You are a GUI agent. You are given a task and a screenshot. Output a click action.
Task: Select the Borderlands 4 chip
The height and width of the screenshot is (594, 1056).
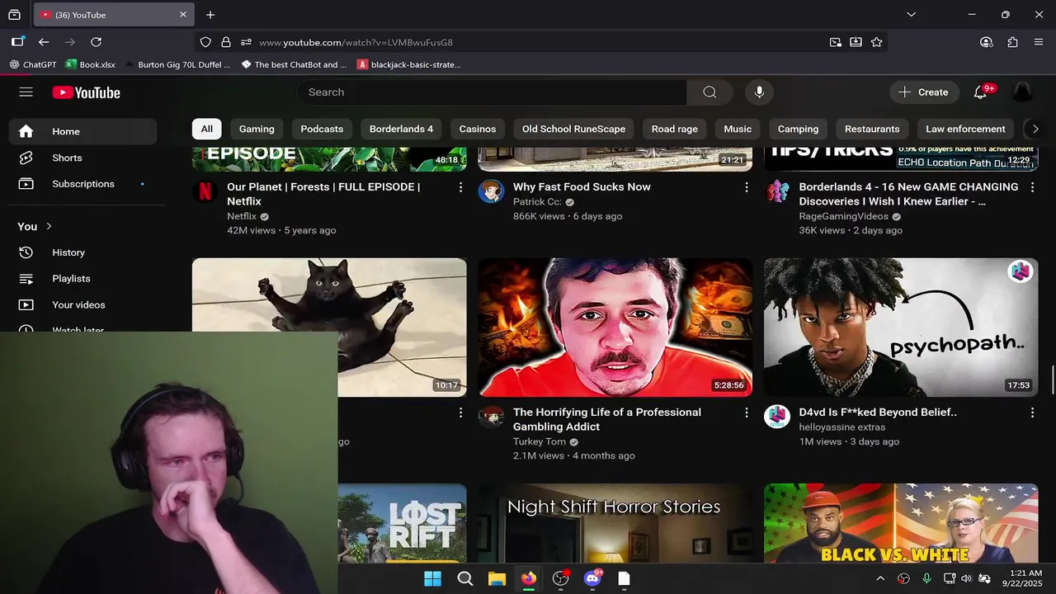[401, 129]
